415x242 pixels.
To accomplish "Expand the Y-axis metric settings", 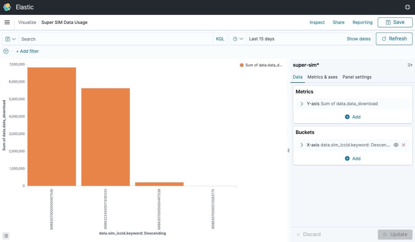I will (302, 104).
